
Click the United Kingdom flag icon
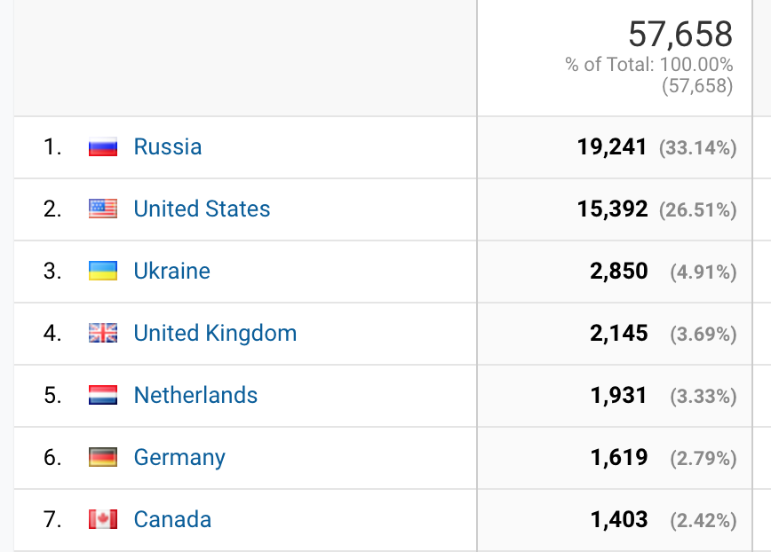(103, 334)
